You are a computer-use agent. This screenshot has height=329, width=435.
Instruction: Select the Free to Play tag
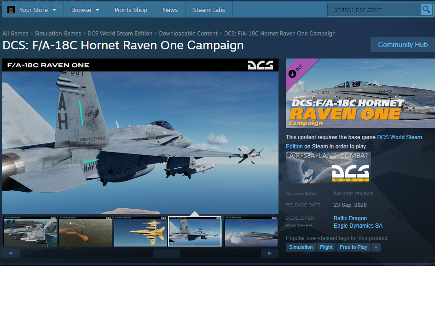coord(353,247)
